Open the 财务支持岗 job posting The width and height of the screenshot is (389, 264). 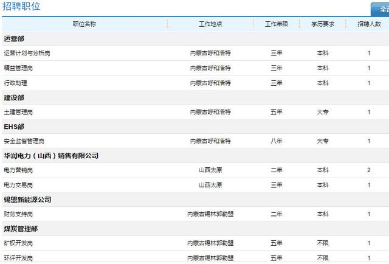pyautogui.click(x=18, y=214)
